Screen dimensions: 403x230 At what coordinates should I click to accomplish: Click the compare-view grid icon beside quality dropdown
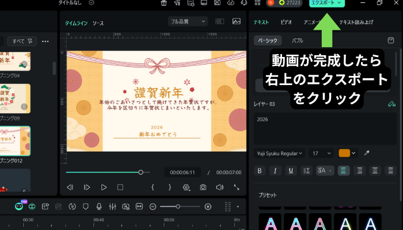219,21
